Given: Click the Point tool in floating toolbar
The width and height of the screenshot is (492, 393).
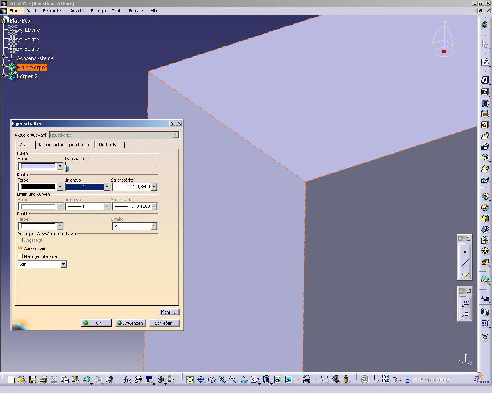Looking at the screenshot, I should tap(465, 253).
